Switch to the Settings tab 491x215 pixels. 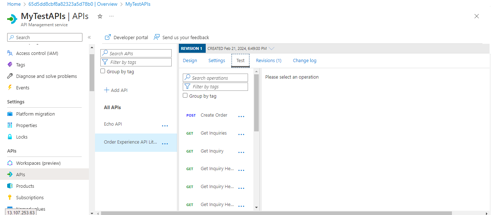point(217,61)
